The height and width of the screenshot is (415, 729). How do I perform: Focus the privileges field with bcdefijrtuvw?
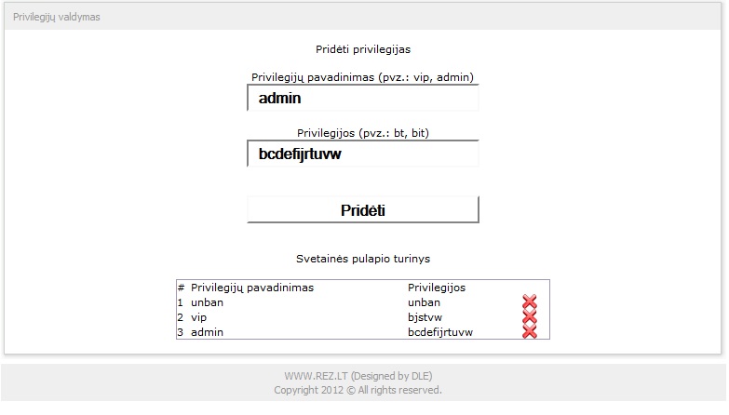[363, 154]
